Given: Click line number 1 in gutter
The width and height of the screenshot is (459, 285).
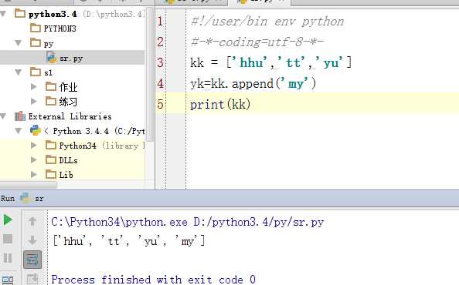Looking at the screenshot, I should pos(160,21).
